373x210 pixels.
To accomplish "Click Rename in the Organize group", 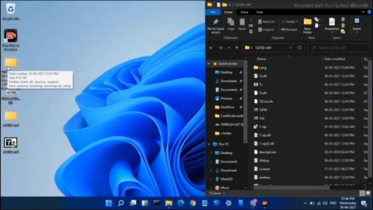I will coord(289,30).
